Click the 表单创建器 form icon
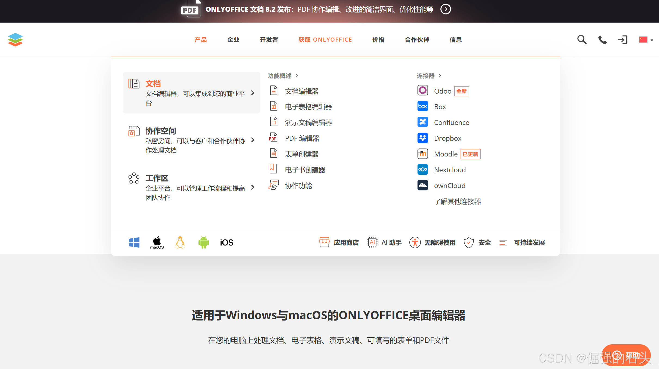Screen dimensions: 659x369 click(x=274, y=153)
